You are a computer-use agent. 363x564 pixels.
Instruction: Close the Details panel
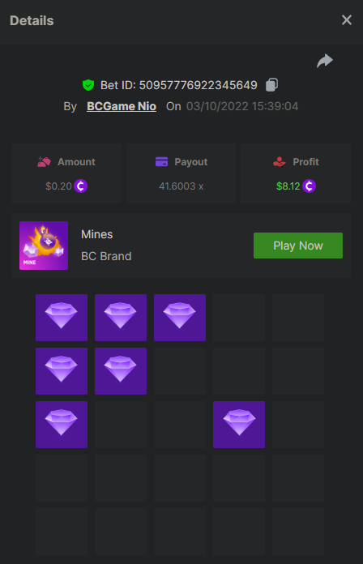pos(347,20)
